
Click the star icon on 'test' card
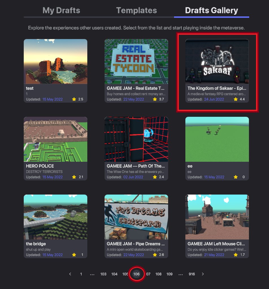pyautogui.click(x=74, y=99)
